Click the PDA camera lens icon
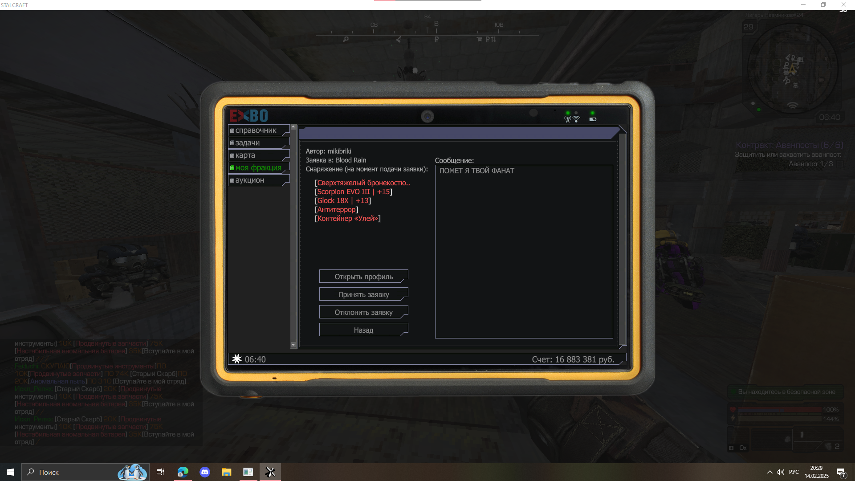This screenshot has height=481, width=855. click(427, 117)
